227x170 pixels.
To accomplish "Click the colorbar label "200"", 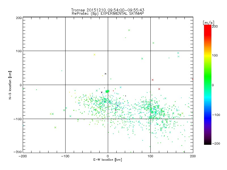I will point(215,26).
